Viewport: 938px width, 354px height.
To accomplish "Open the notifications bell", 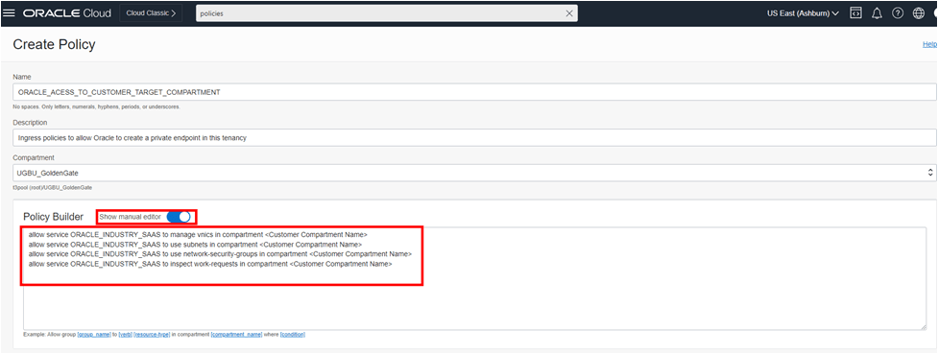I will click(x=877, y=13).
